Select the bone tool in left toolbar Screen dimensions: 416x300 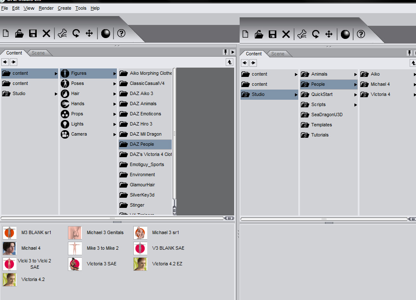[62, 33]
